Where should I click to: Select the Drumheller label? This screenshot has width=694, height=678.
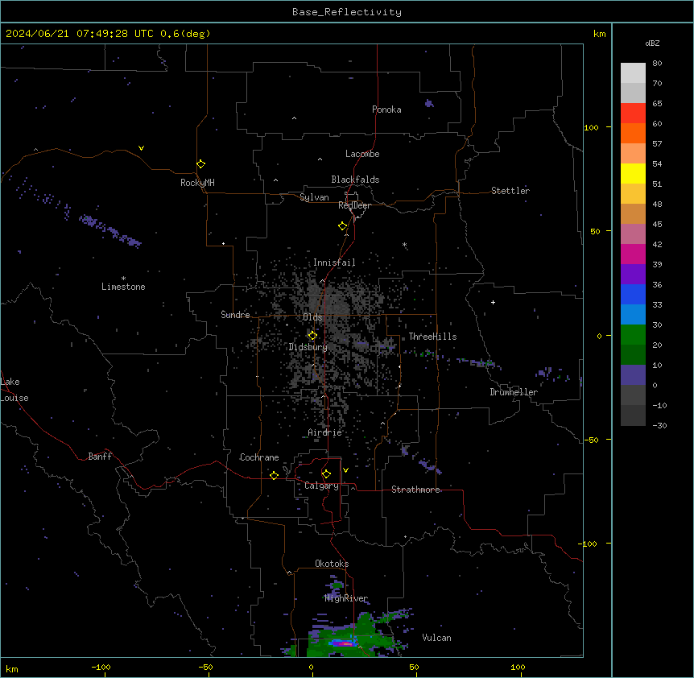(x=514, y=392)
